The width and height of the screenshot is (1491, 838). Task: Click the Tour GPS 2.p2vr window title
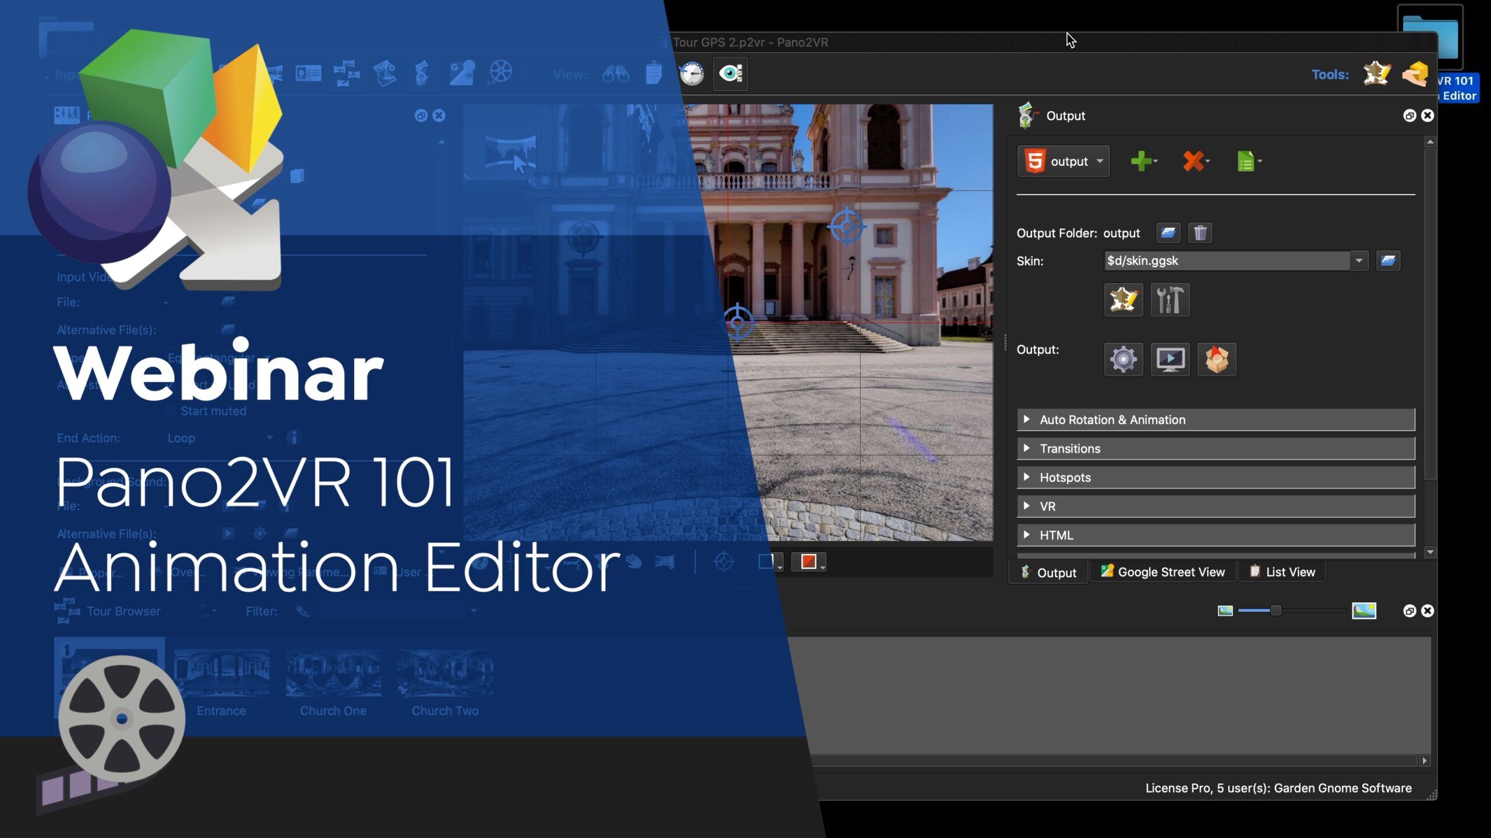click(750, 42)
